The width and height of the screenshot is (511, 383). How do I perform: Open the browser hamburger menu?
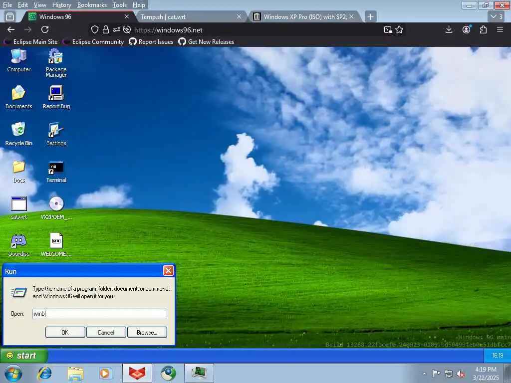pos(500,29)
